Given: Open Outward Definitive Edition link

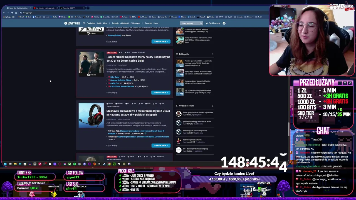Looking at the screenshot, I should pyautogui.click(x=121, y=80).
